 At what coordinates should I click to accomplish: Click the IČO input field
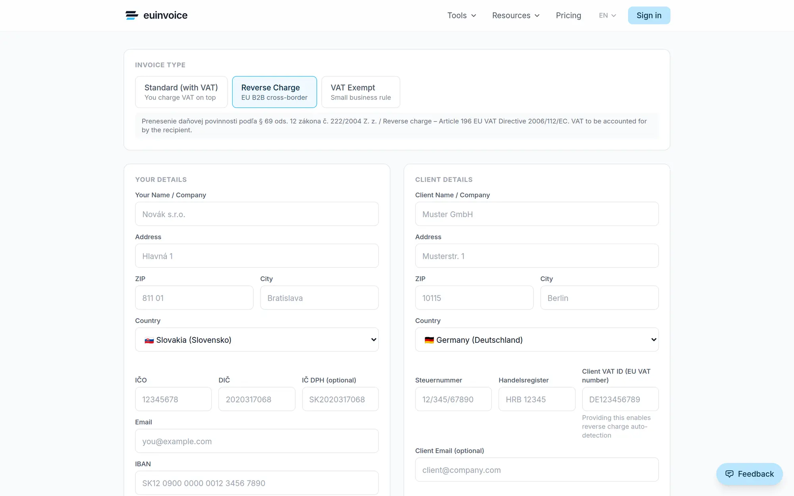pos(173,399)
